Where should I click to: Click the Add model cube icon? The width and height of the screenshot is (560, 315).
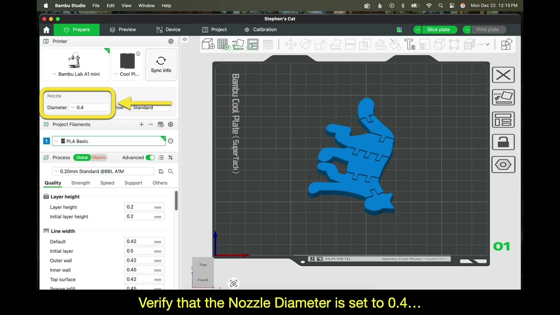[x=208, y=44]
